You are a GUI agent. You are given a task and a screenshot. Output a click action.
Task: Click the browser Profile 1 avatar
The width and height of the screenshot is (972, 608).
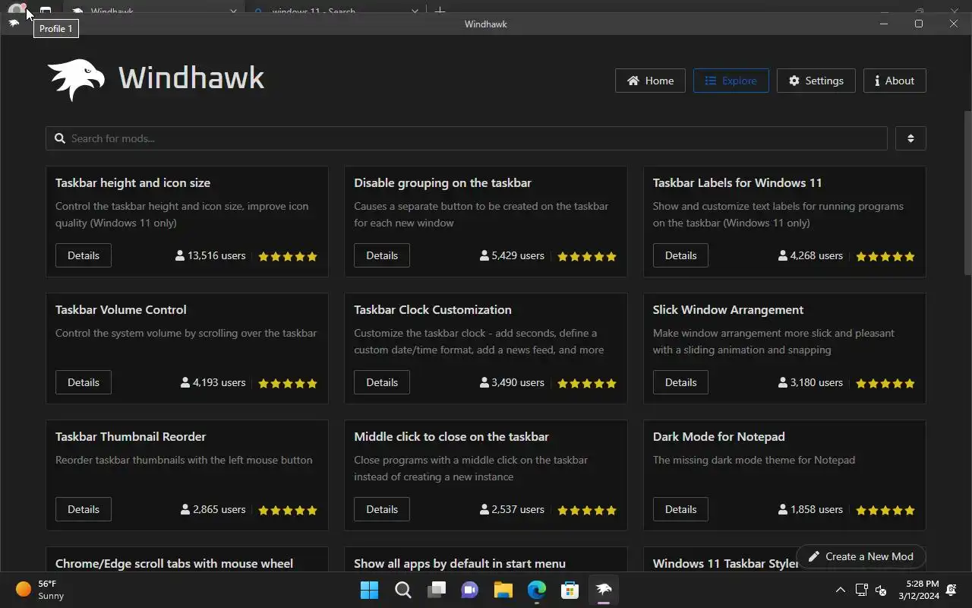click(16, 10)
